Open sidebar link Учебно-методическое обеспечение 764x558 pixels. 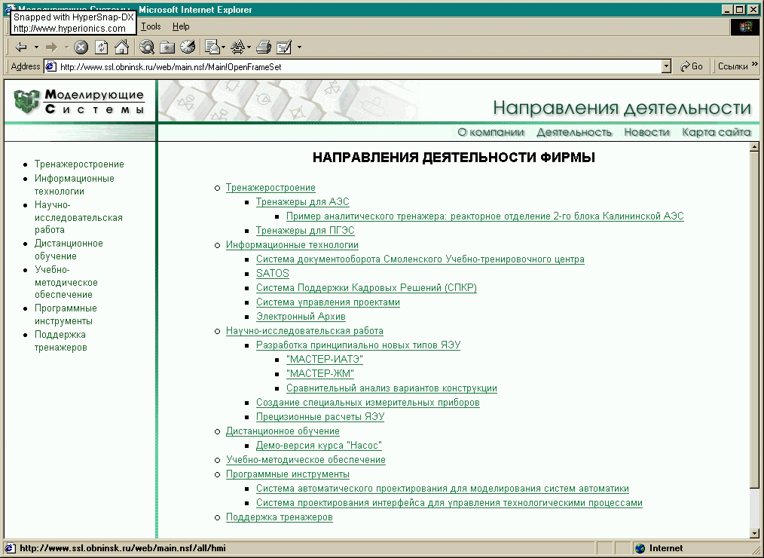[x=66, y=283]
